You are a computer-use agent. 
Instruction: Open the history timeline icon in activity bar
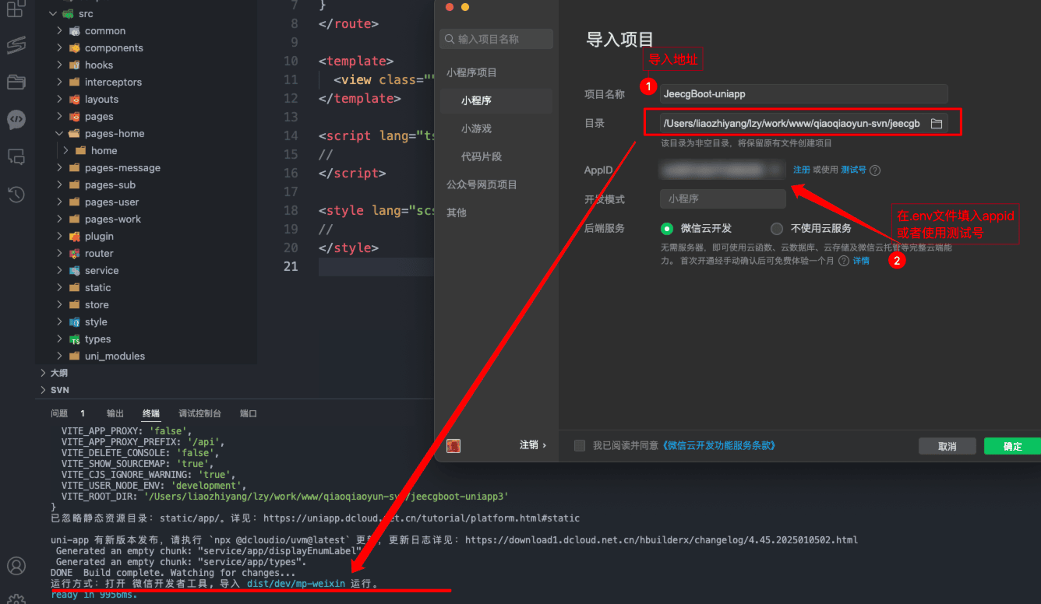[x=16, y=195]
